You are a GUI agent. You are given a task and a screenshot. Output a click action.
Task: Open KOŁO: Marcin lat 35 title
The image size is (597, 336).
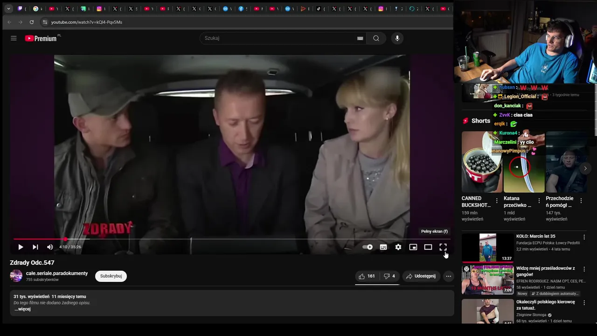point(535,236)
